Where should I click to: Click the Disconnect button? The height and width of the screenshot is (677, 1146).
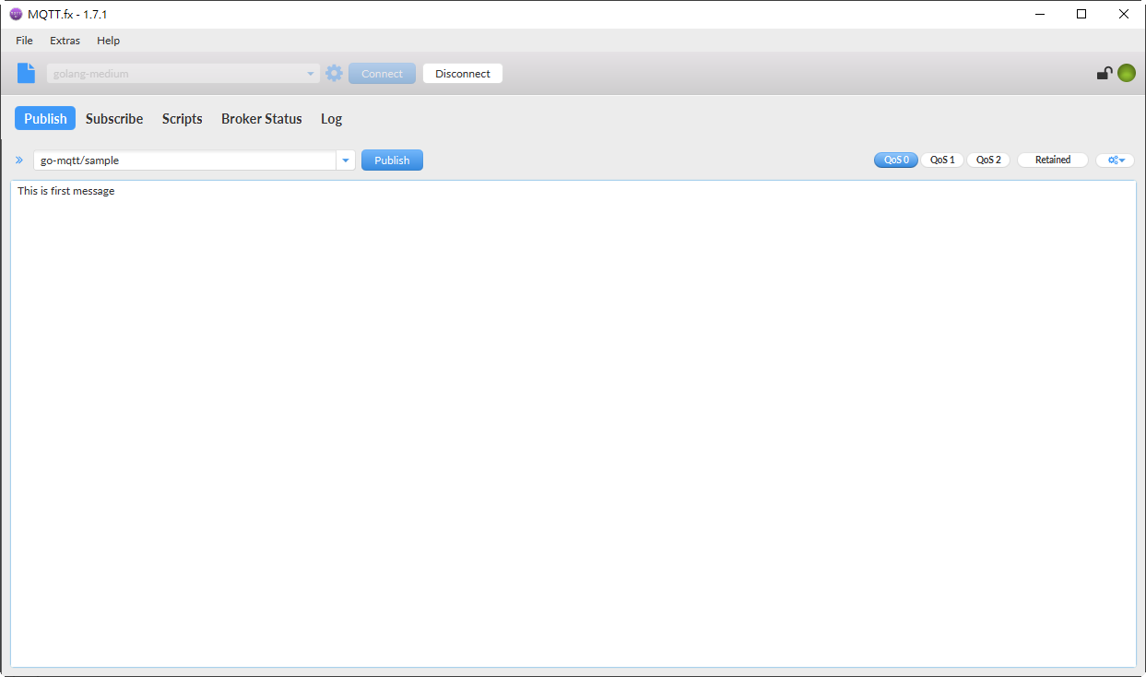(463, 74)
